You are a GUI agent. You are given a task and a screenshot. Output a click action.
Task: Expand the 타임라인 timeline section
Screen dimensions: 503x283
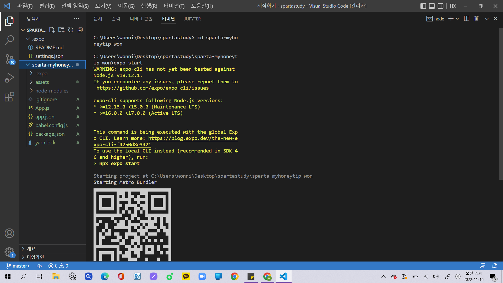coord(52,257)
